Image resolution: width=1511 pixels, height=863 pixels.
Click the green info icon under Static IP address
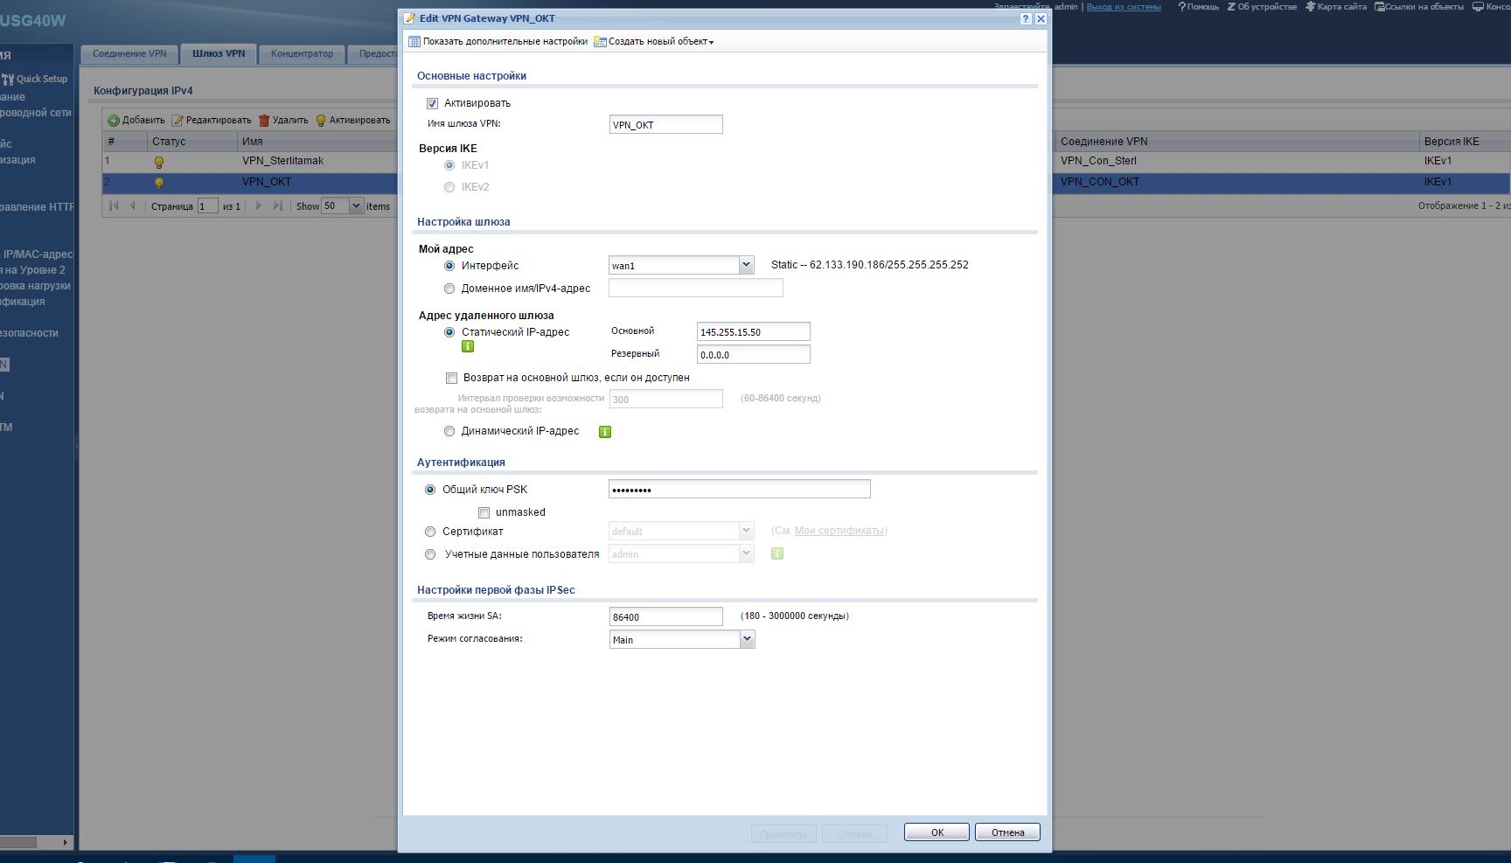tap(468, 347)
